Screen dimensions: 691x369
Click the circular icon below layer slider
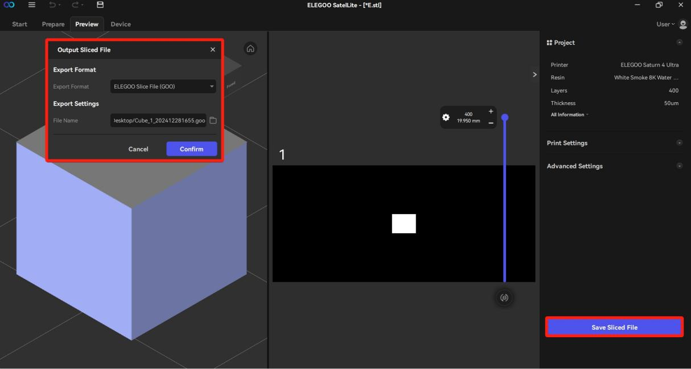pos(504,297)
